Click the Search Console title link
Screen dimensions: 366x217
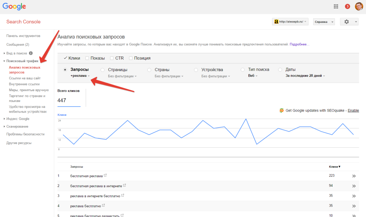click(23, 22)
